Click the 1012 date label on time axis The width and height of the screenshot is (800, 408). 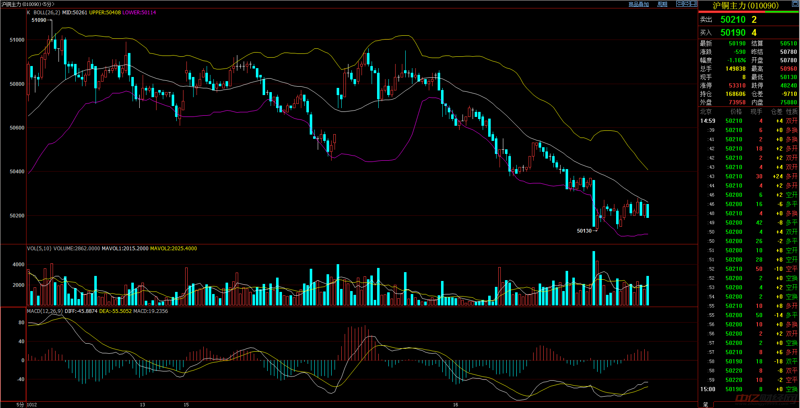(x=32, y=405)
